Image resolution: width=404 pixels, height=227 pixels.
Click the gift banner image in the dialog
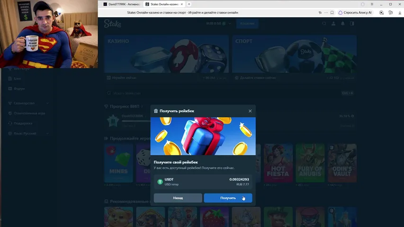pyautogui.click(x=203, y=136)
